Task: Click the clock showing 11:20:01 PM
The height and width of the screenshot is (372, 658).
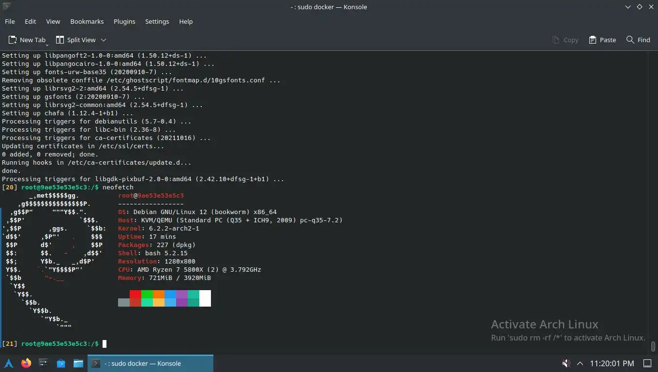Action: pos(612,363)
